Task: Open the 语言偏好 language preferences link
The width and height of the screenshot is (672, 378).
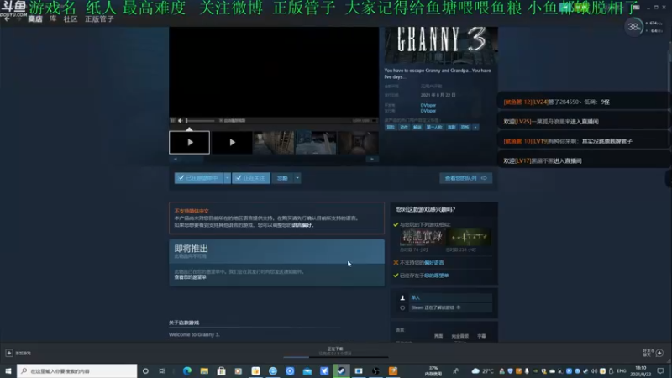Action: click(x=302, y=225)
